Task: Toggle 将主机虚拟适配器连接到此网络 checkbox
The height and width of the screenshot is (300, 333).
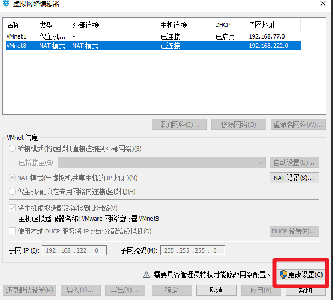Action: tap(12, 208)
